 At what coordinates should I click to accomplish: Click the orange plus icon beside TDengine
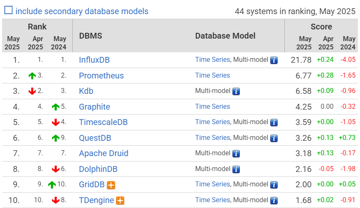pyautogui.click(x=120, y=201)
